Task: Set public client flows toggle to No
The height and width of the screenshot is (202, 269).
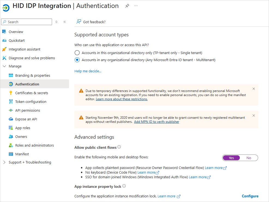Action: point(249,158)
